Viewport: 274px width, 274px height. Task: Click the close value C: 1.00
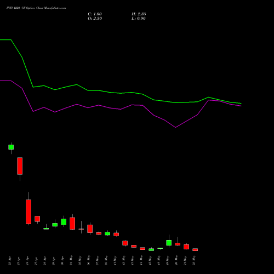[x=95, y=14]
